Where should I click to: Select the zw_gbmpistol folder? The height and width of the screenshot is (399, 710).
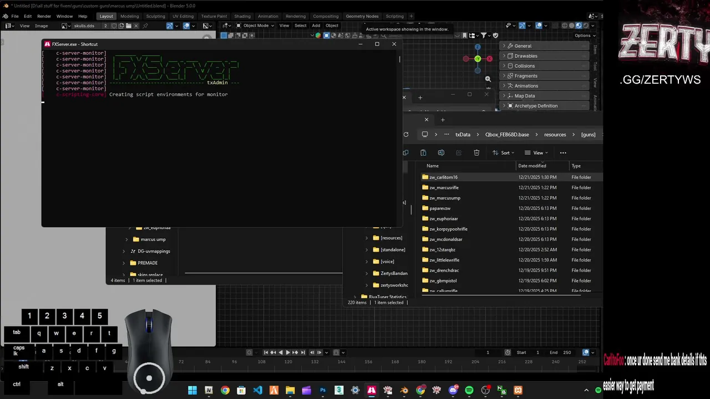(443, 281)
